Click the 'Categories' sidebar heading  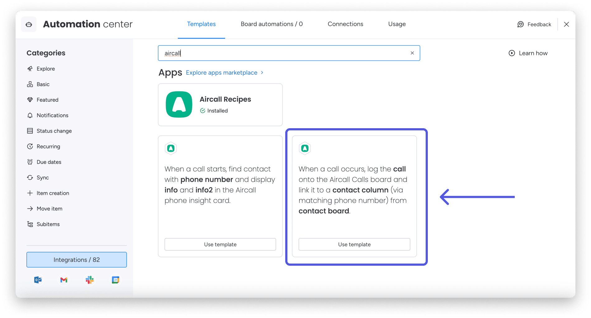click(x=46, y=53)
